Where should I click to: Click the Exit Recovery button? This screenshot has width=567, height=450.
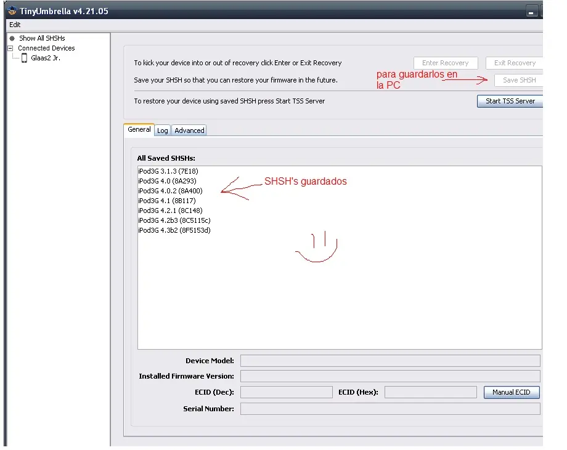pos(515,63)
